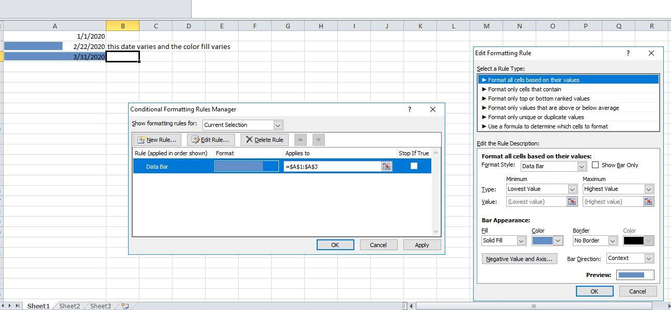This screenshot has height=310, width=671.
Task: Click Cancel in the Rules Manager dialog
Action: [378, 245]
